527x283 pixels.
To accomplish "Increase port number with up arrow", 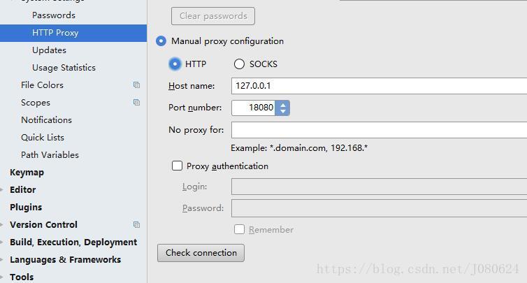I will pos(282,104).
